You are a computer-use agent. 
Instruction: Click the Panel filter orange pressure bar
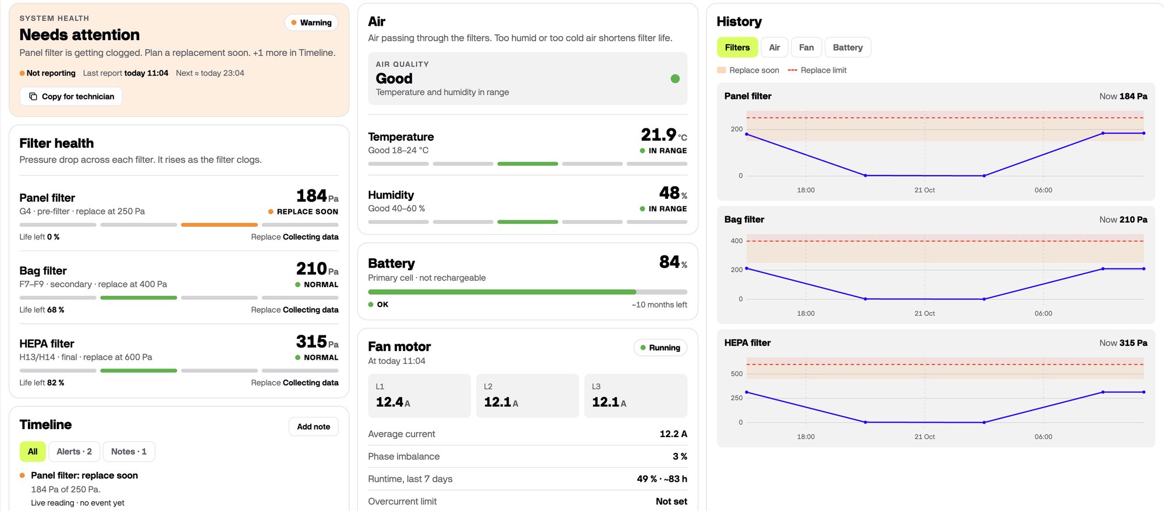pos(219,225)
